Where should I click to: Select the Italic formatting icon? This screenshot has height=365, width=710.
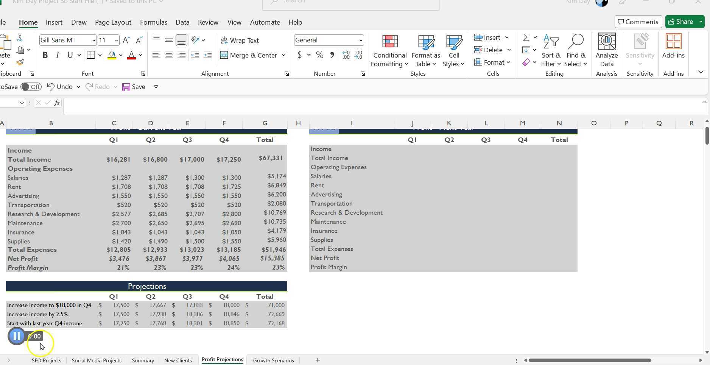58,55
